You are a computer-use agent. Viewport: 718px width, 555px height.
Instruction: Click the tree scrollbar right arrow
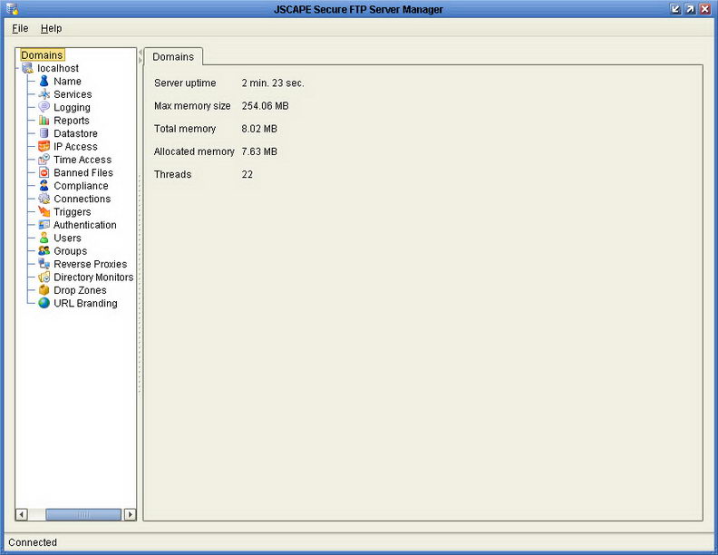pos(130,514)
